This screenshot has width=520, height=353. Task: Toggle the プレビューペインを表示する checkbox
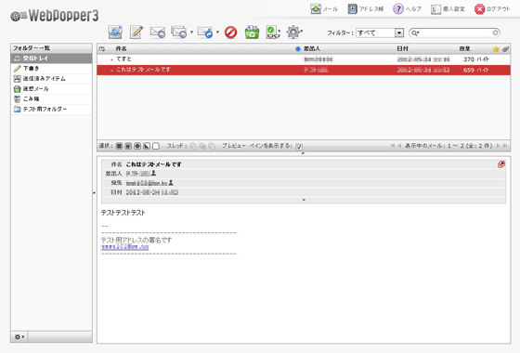pyautogui.click(x=299, y=147)
